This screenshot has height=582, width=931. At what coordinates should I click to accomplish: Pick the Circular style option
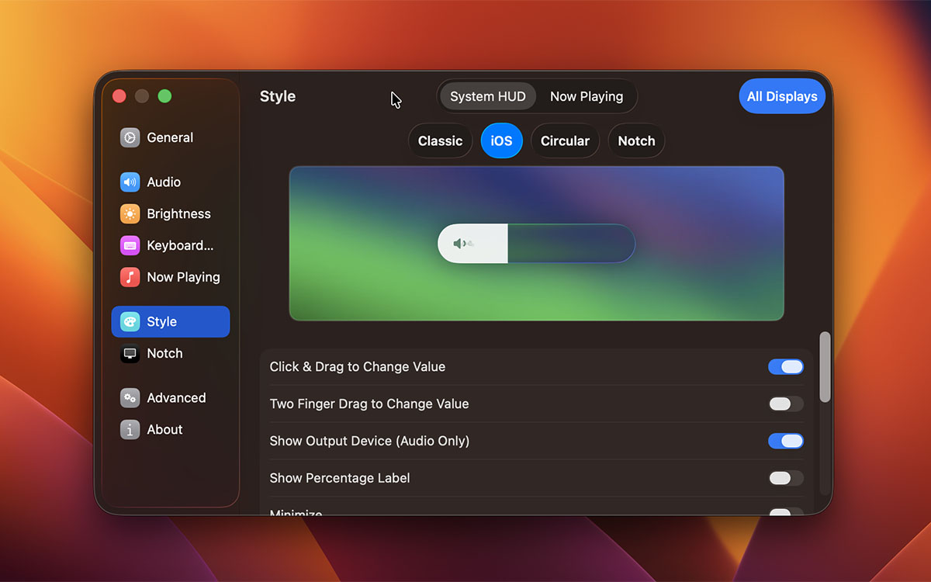click(x=565, y=141)
